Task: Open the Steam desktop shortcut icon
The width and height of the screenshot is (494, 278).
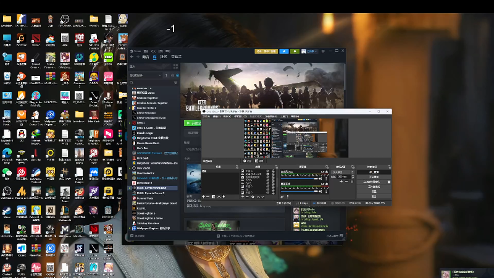Action: [x=7, y=212]
